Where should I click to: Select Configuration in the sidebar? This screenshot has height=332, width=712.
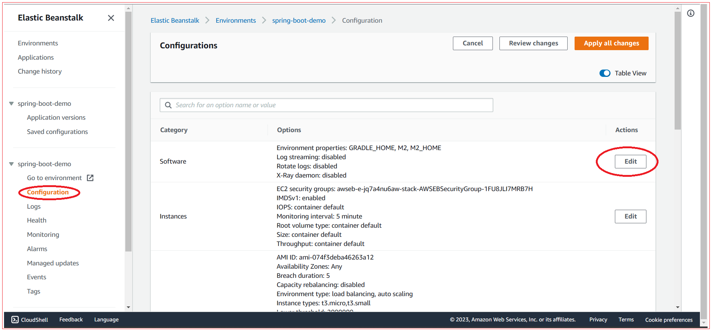coord(48,192)
